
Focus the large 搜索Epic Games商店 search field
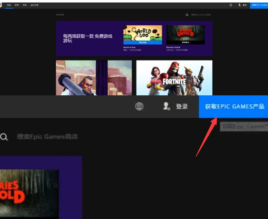(47, 137)
